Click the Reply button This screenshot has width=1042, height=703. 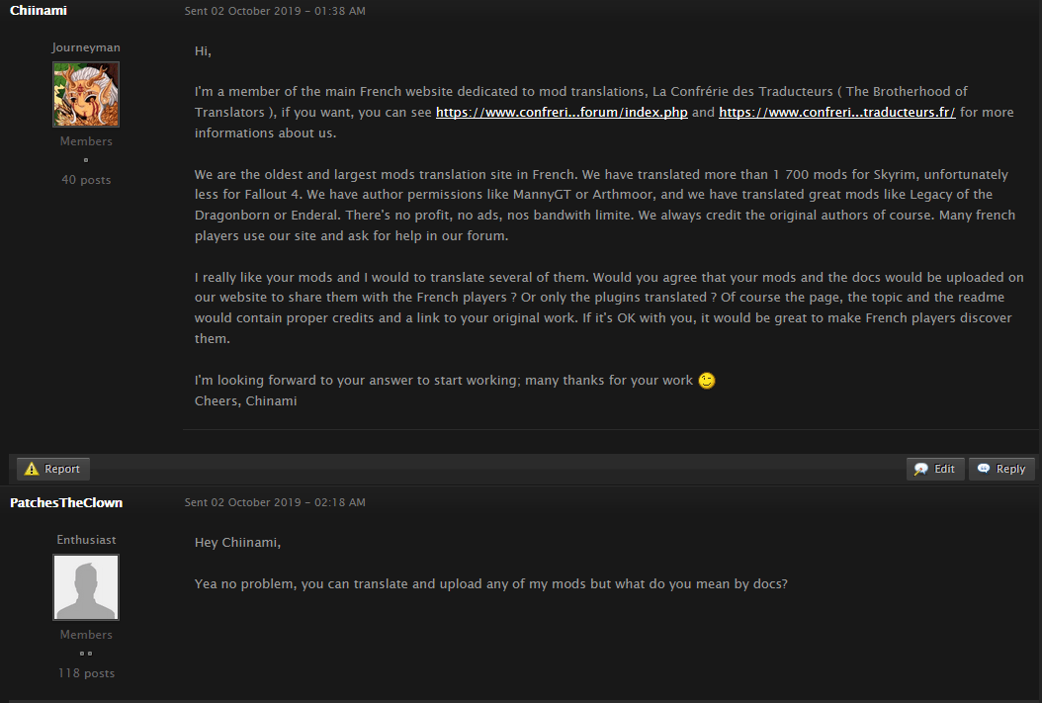(x=1001, y=469)
